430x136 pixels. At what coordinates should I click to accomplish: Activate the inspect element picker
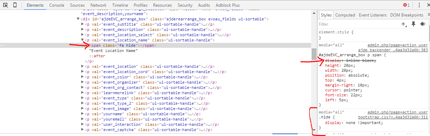tap(6, 5)
